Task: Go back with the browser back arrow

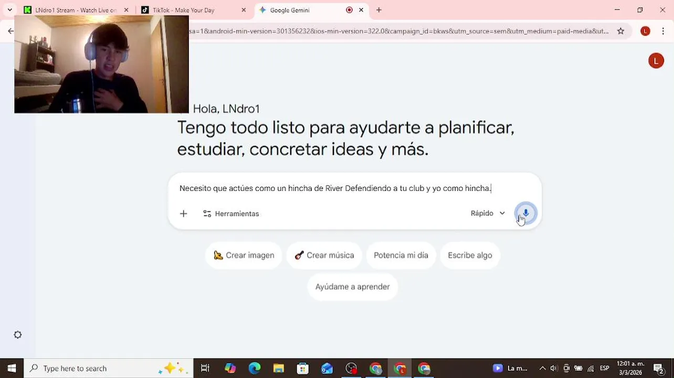Action: pyautogui.click(x=10, y=31)
